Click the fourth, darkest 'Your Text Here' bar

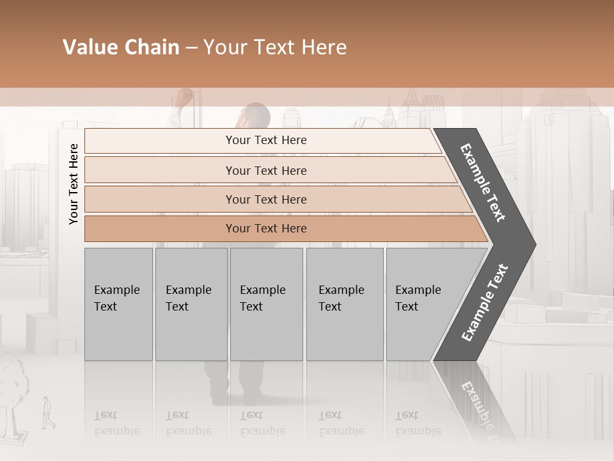[x=287, y=229]
